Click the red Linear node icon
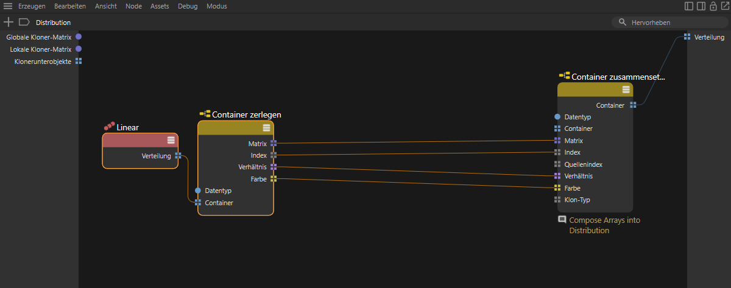Image resolution: width=731 pixels, height=288 pixels. [109, 127]
